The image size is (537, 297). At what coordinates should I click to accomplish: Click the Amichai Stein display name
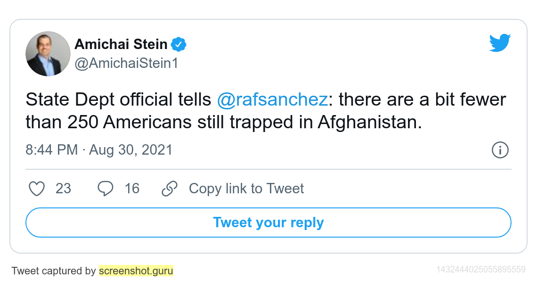(x=121, y=44)
